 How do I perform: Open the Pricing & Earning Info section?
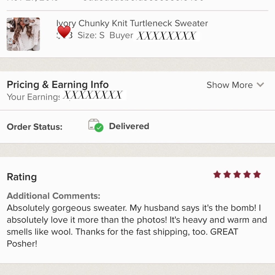[58, 84]
